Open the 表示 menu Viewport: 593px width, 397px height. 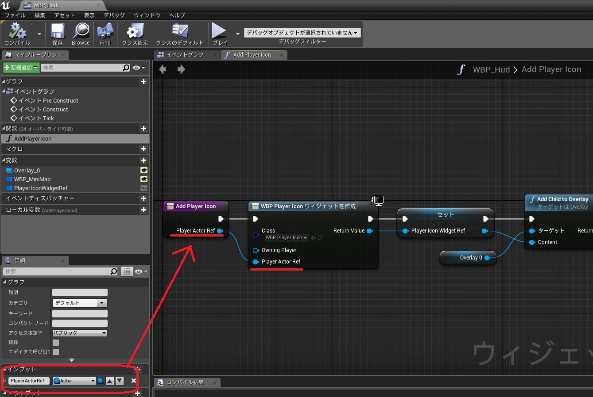[89, 15]
